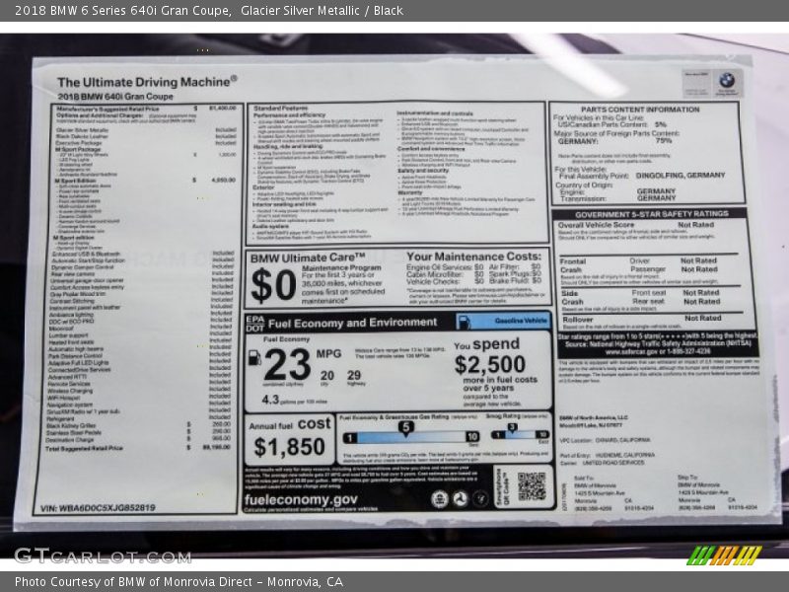Click the 'Stainless Steel Pedals' option row
The image size is (789, 592).
pyautogui.click(x=138, y=432)
